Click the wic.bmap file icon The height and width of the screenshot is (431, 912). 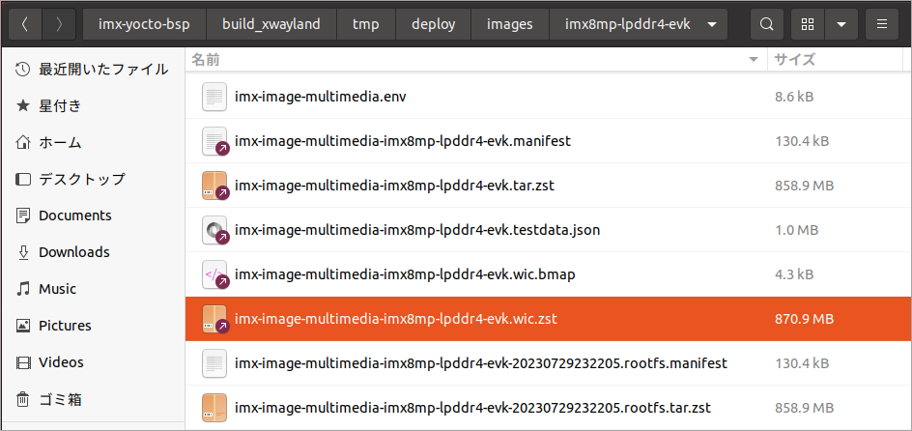(x=214, y=274)
